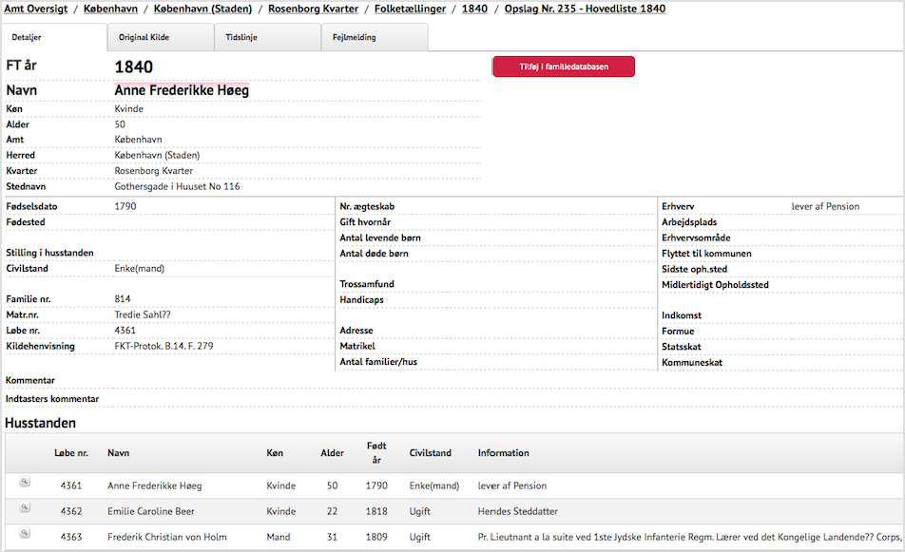905x552 pixels.
Task: Open Folketællinger breadcrumb link
Action: (410, 9)
